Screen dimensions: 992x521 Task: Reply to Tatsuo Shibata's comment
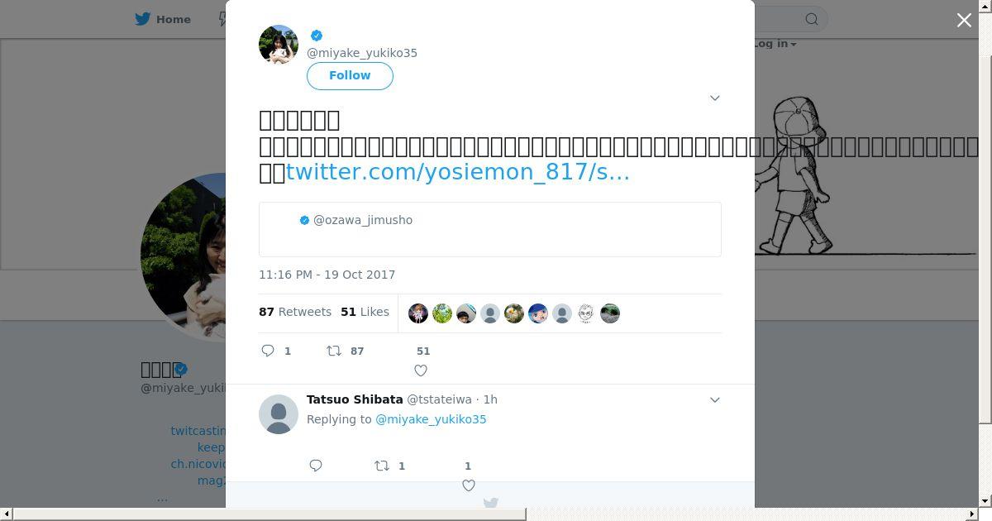point(316,466)
